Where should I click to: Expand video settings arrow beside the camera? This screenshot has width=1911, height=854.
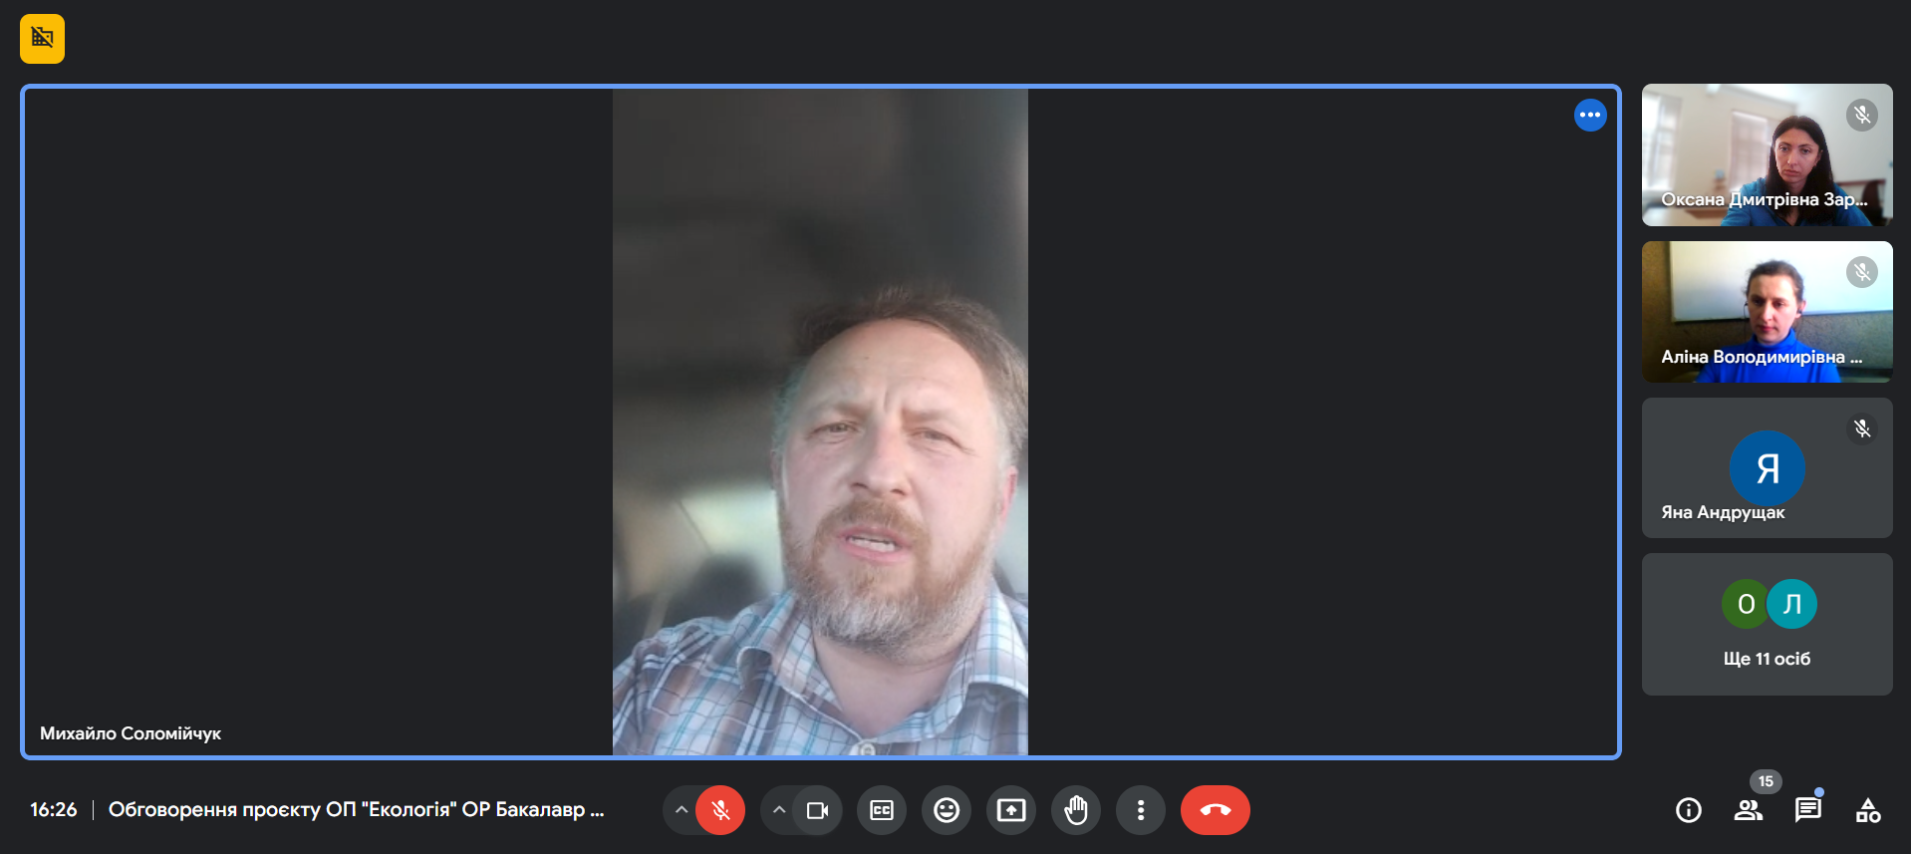click(779, 810)
